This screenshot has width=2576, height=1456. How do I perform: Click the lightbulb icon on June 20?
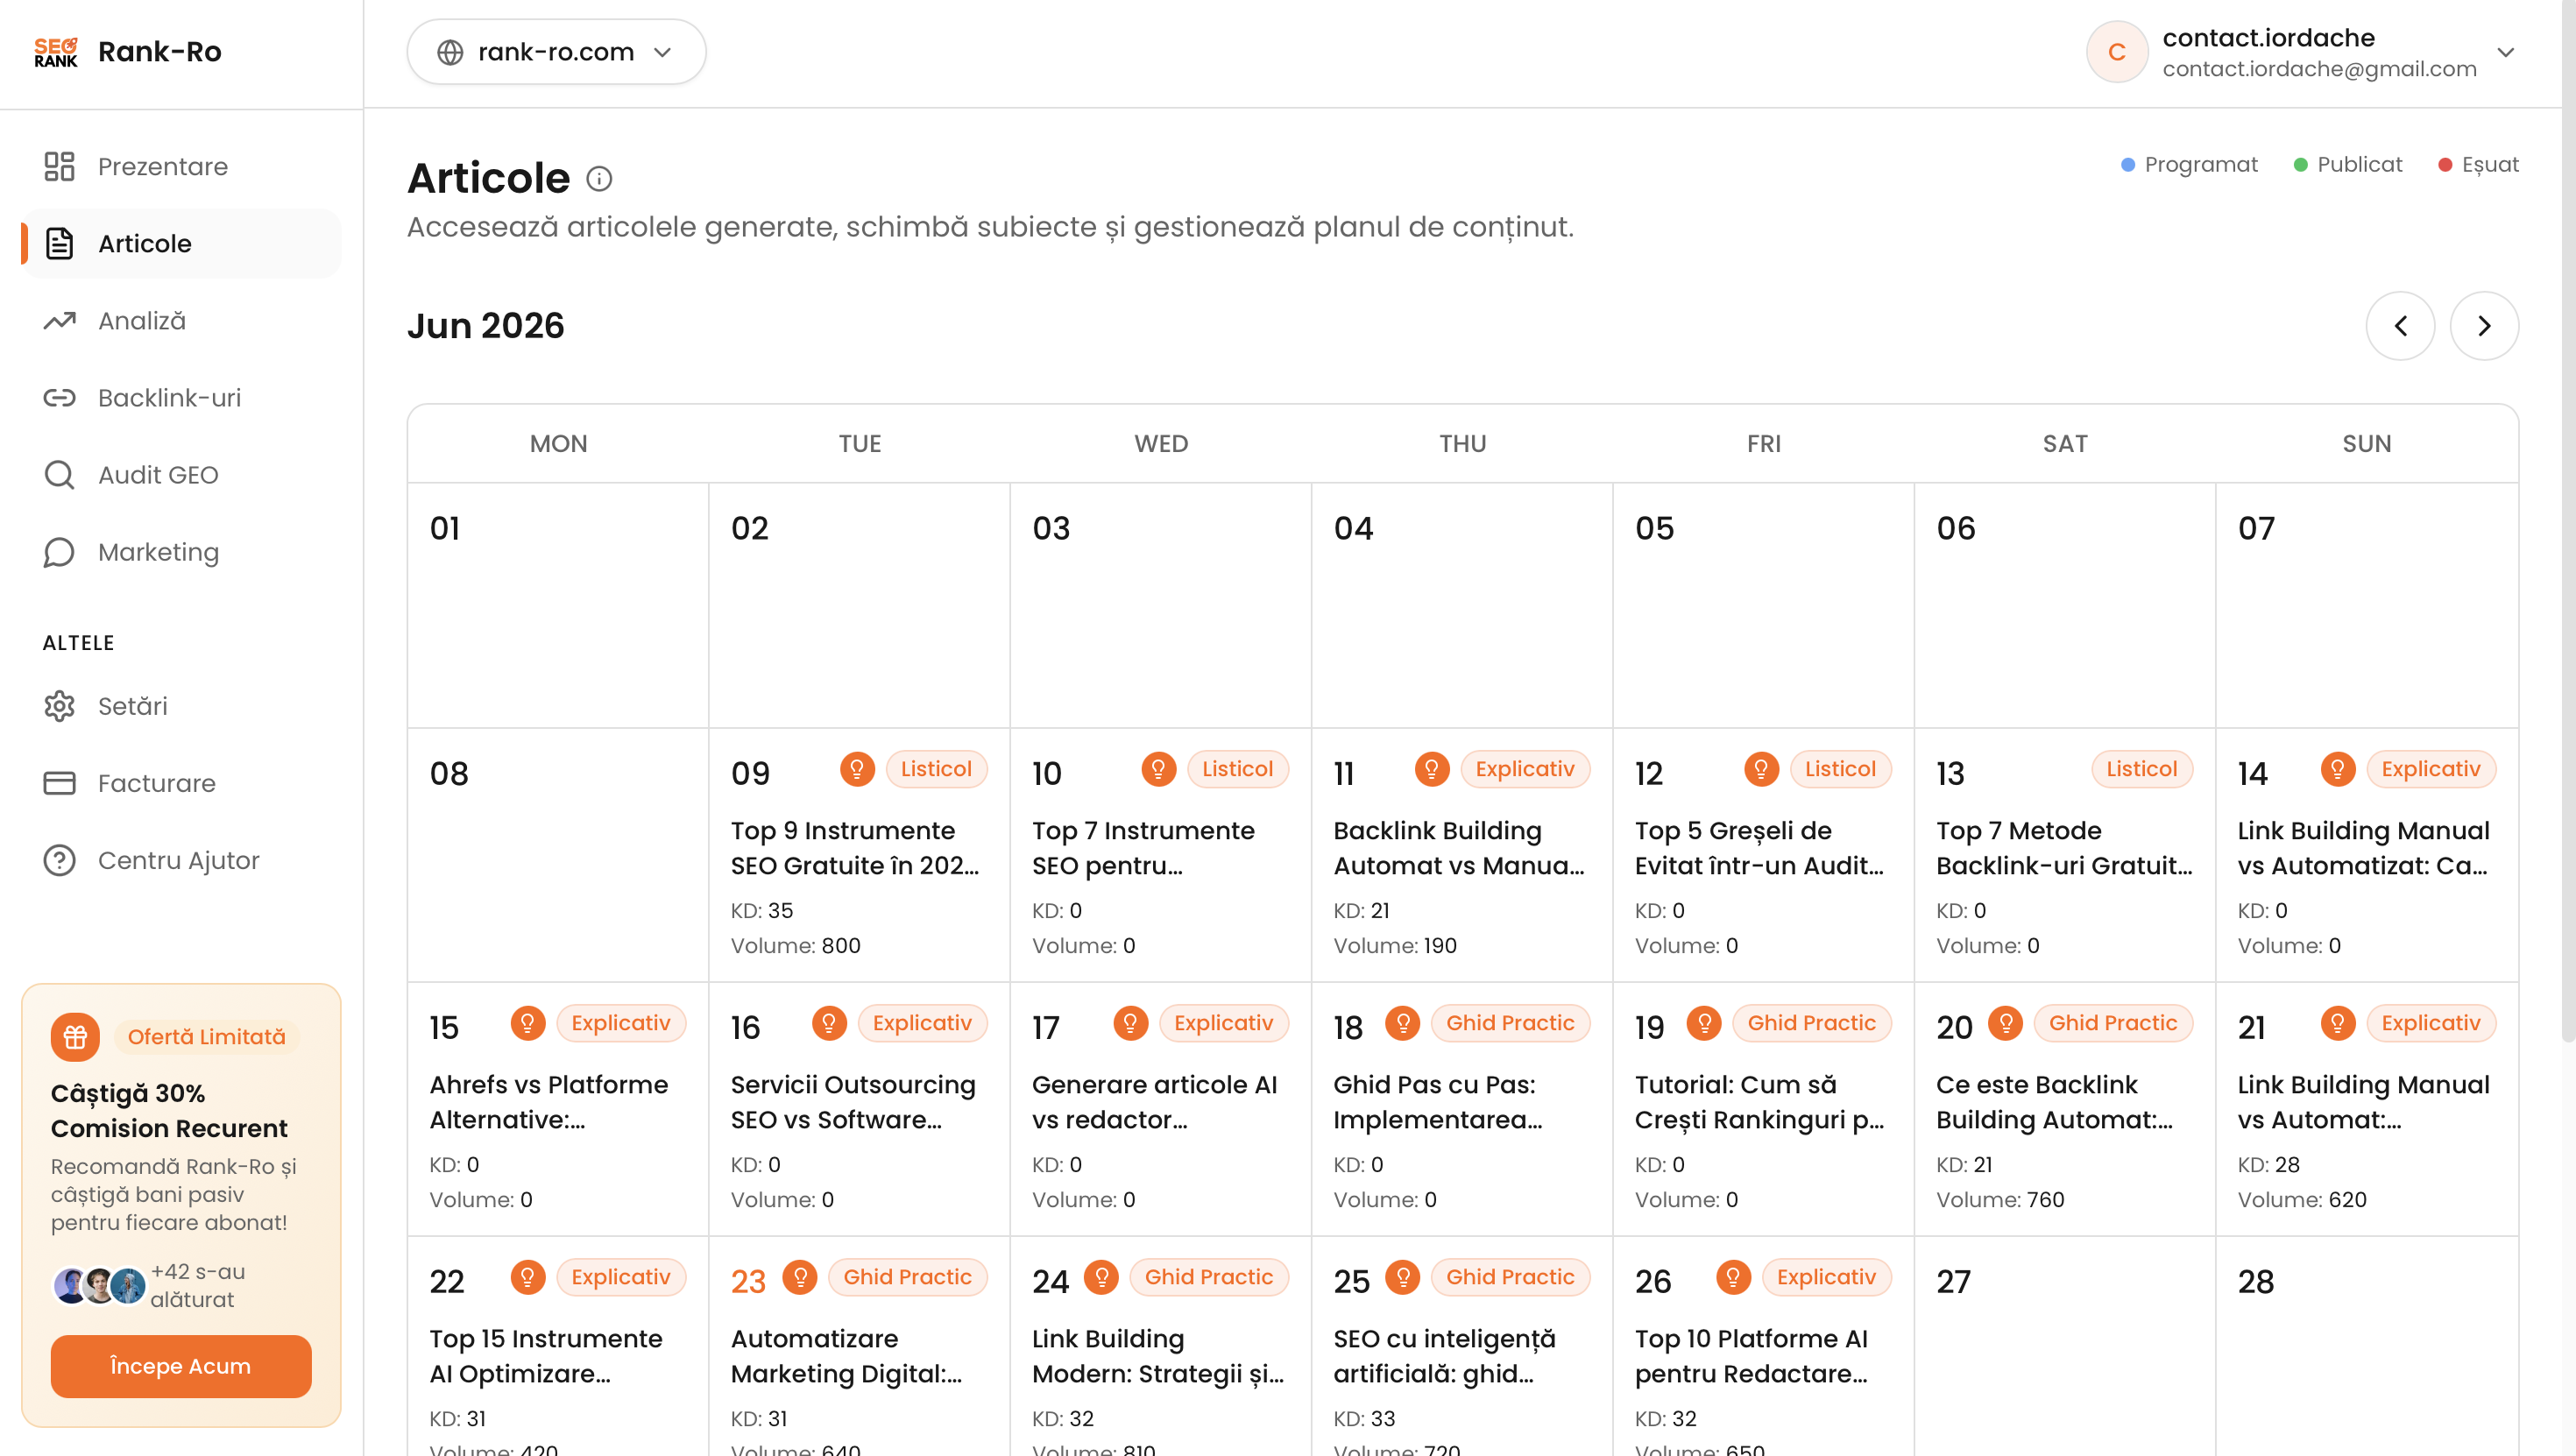tap(2006, 1023)
